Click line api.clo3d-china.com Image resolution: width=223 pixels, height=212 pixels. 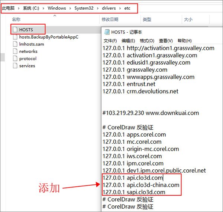point(141,185)
